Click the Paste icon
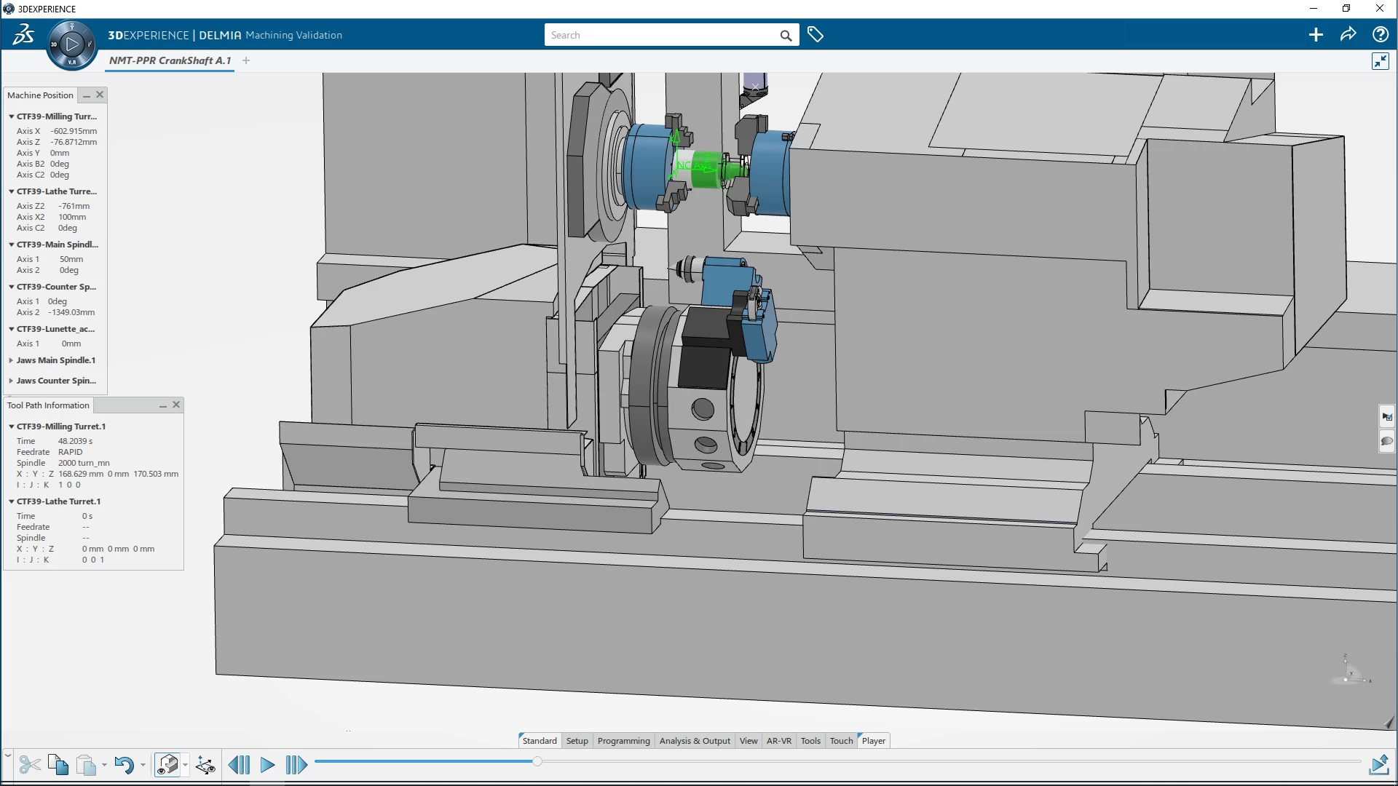Viewport: 1398px width, 786px height. (x=86, y=765)
